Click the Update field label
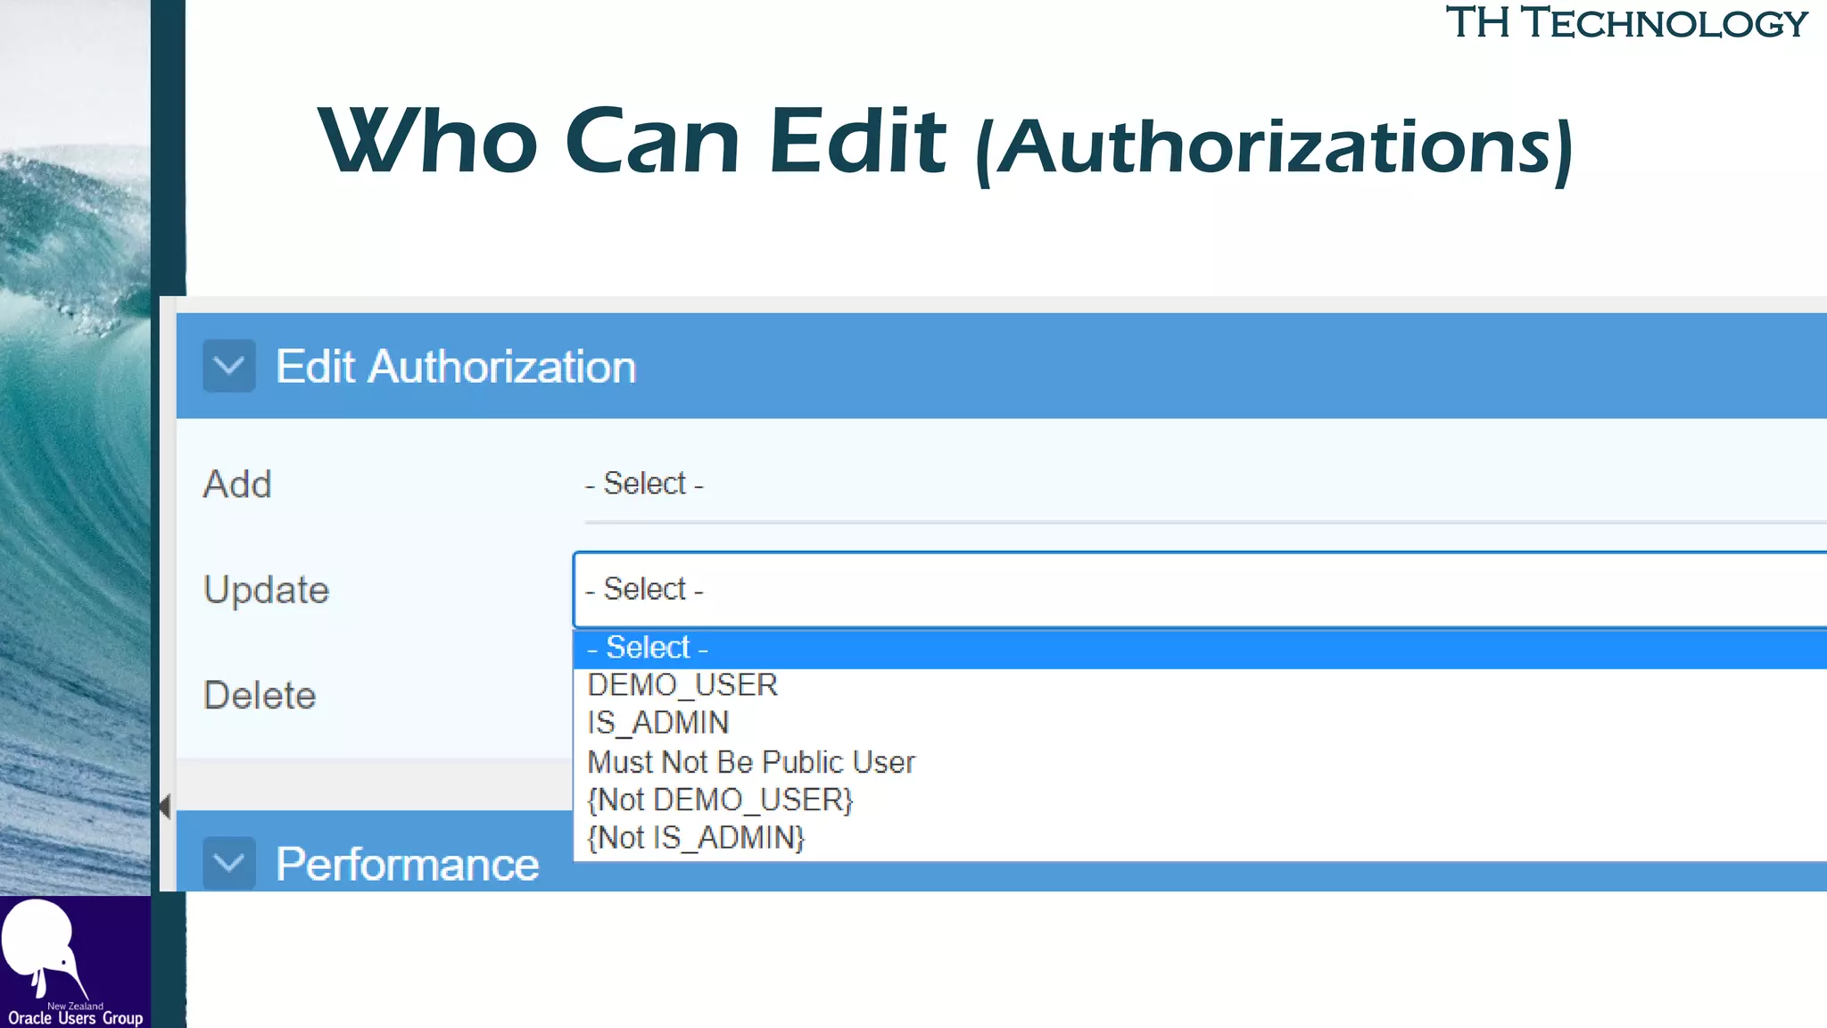 267,590
